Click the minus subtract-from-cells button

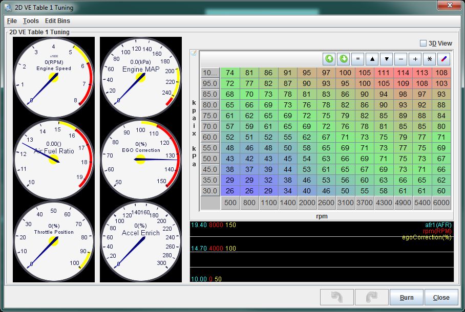(x=401, y=59)
